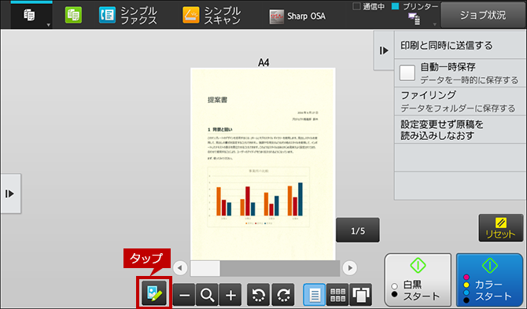Go to next page with right arrow

349,268
